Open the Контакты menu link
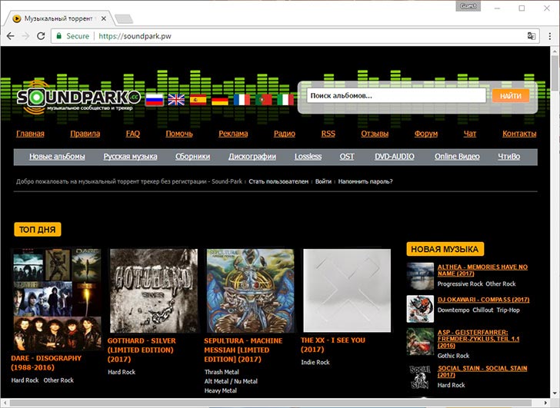Image resolution: width=560 pixels, height=408 pixels. click(519, 134)
